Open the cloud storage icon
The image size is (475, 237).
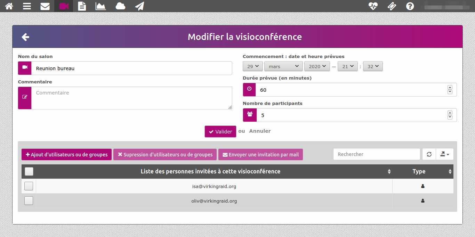point(120,6)
